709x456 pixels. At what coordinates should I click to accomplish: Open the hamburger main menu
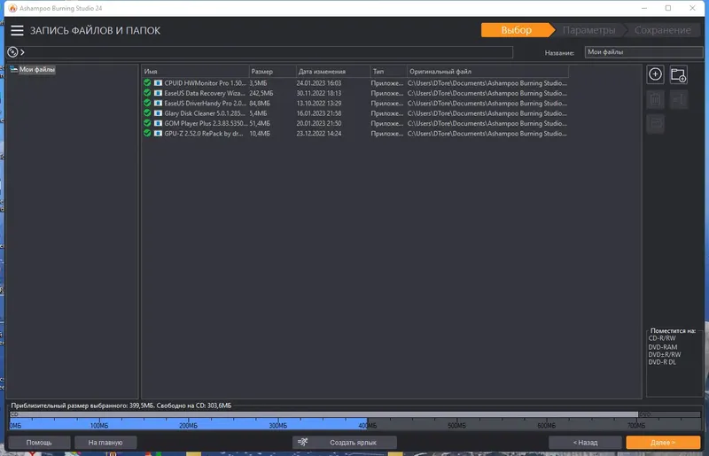[x=17, y=30]
